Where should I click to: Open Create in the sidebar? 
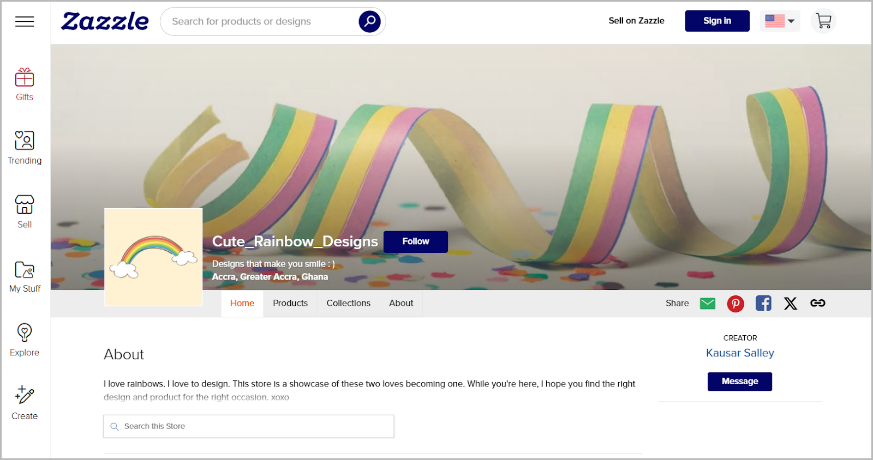[25, 403]
